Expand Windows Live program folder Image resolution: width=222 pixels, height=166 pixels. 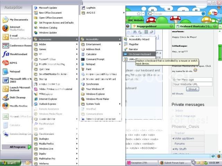55,149
